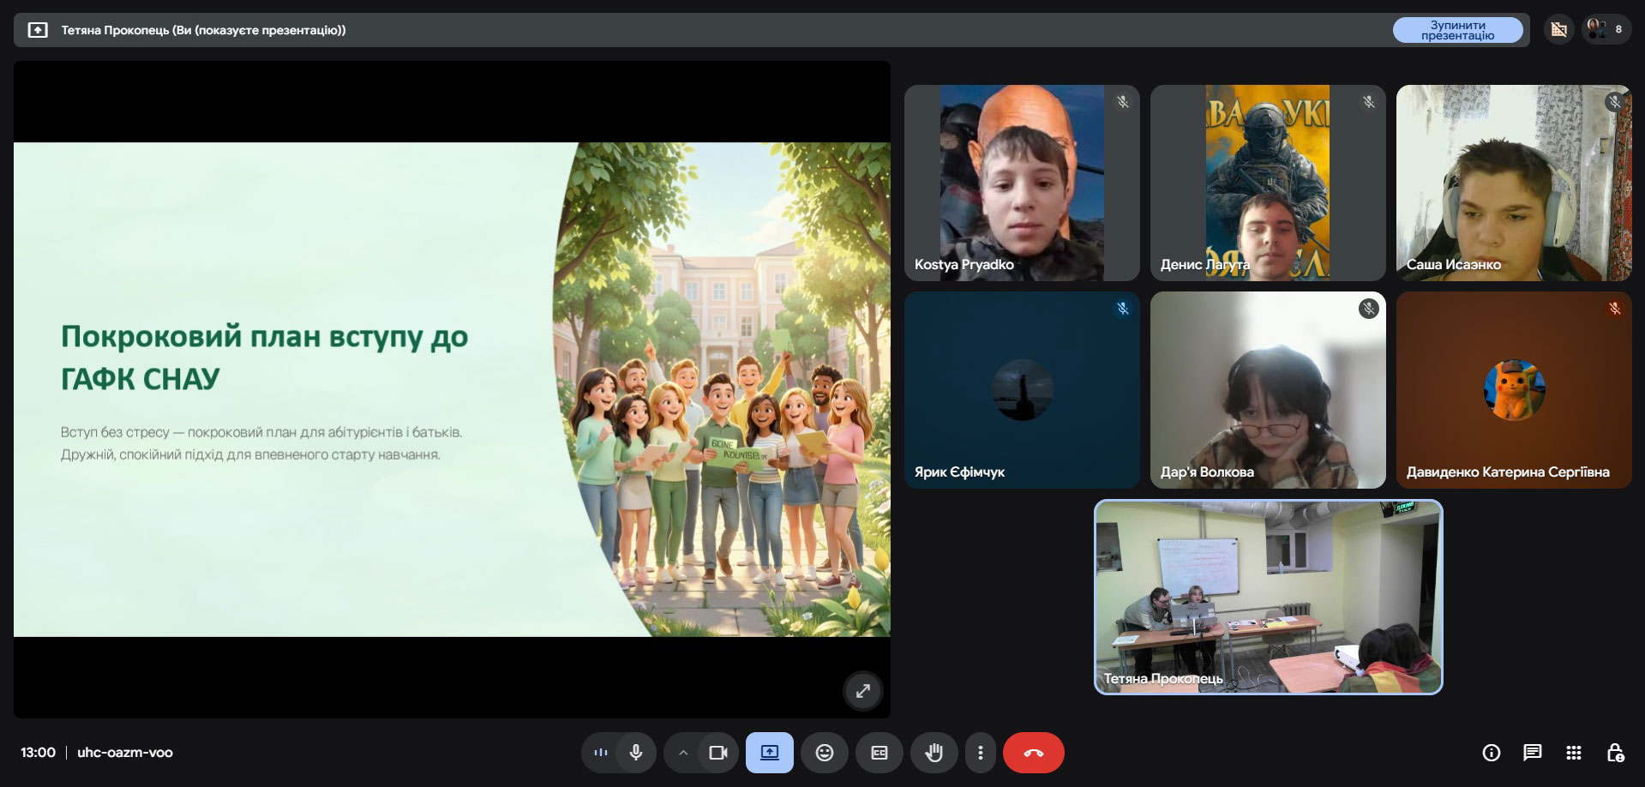
Task: Expand presentation to full screen
Action: tap(862, 690)
